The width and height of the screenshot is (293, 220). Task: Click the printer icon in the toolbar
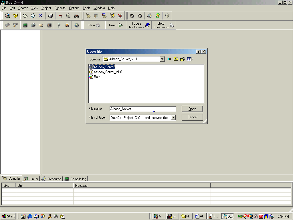pos(51,16)
